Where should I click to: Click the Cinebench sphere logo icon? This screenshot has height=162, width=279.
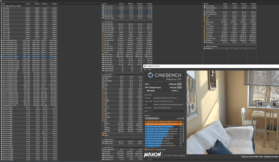click(x=151, y=75)
